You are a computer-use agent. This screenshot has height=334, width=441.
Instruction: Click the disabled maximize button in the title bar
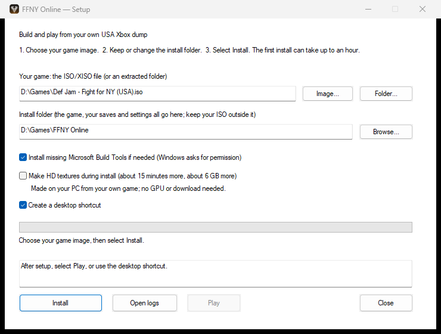(x=395, y=10)
